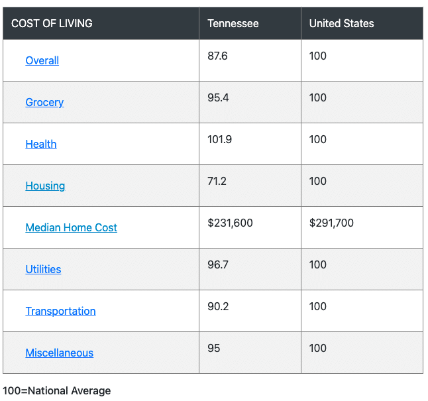Click the COST OF LIVING column header
The height and width of the screenshot is (401, 428).
point(52,23)
